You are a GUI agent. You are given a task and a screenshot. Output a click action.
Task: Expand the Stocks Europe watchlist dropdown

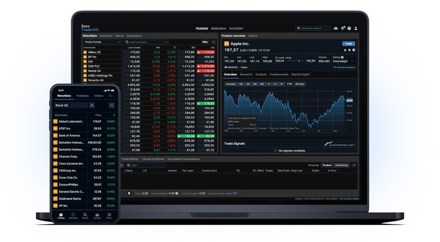103,42
